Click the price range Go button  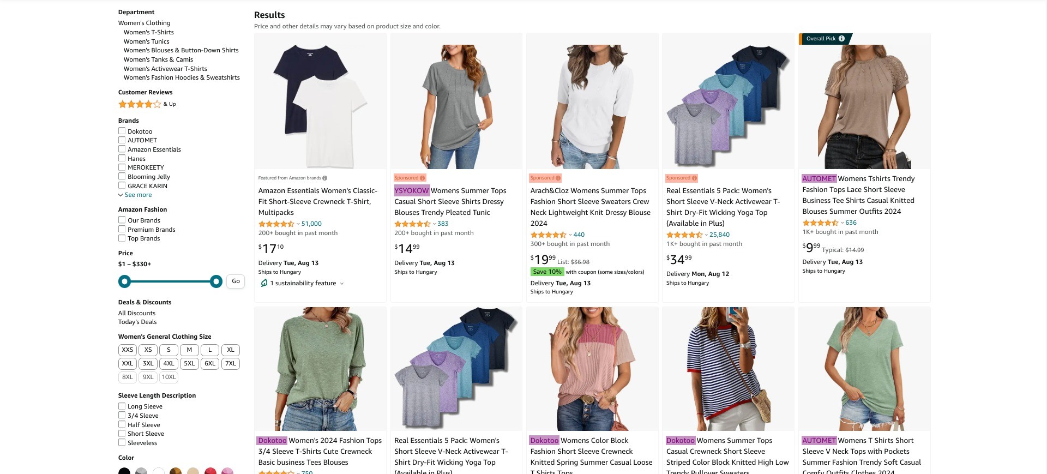coord(236,281)
